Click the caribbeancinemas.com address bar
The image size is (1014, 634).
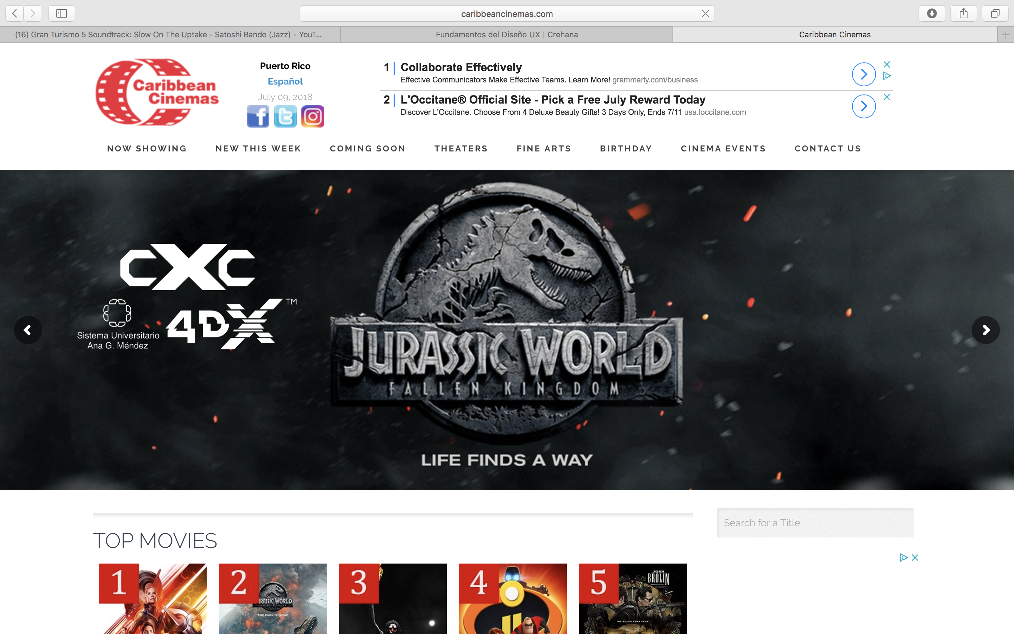[507, 13]
